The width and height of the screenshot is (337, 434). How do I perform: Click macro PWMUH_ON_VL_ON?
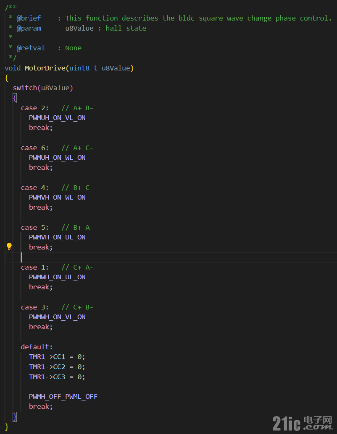pos(57,118)
